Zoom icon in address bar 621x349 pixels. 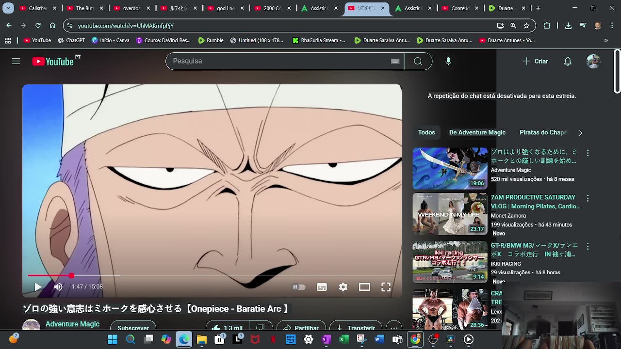tap(513, 26)
